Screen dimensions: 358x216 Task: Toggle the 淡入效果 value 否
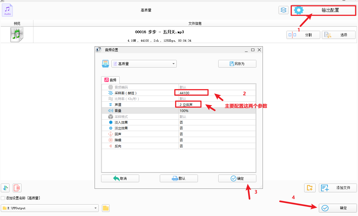point(181,122)
